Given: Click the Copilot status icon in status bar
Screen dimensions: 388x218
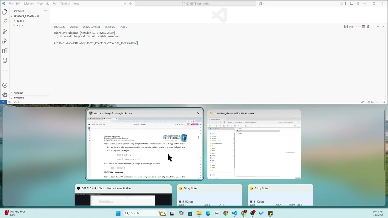Looking at the screenshot, I should [x=363, y=102].
